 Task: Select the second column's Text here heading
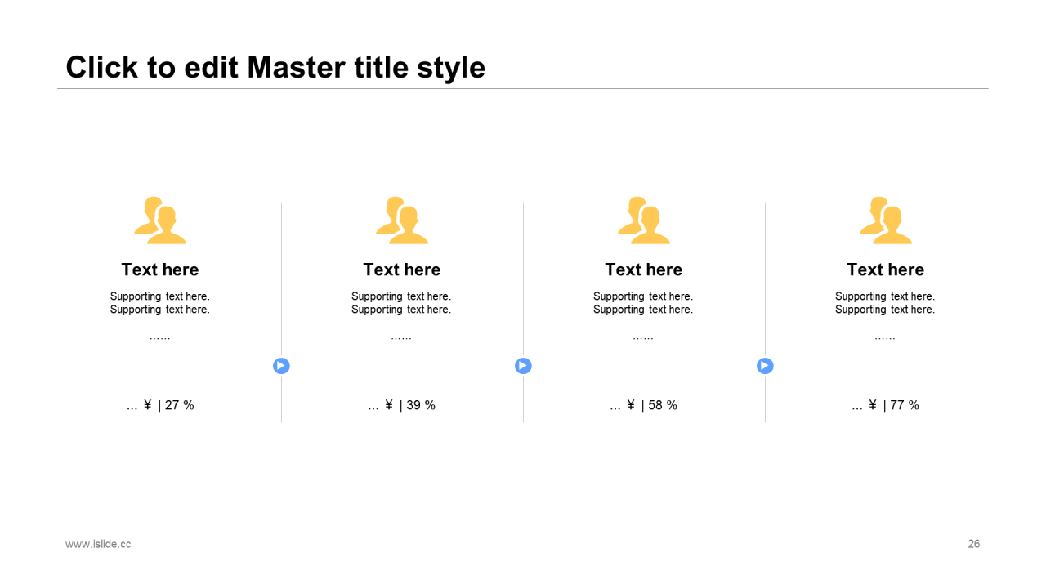tap(402, 269)
